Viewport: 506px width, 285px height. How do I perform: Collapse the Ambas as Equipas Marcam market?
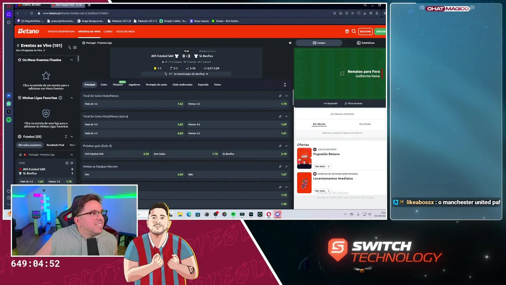(x=286, y=166)
